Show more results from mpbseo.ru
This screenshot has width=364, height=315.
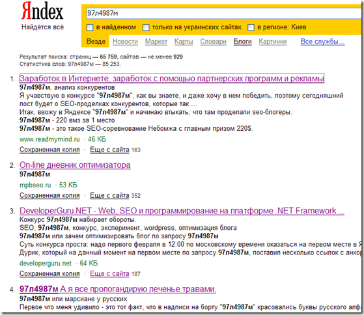pyautogui.click(x=109, y=195)
